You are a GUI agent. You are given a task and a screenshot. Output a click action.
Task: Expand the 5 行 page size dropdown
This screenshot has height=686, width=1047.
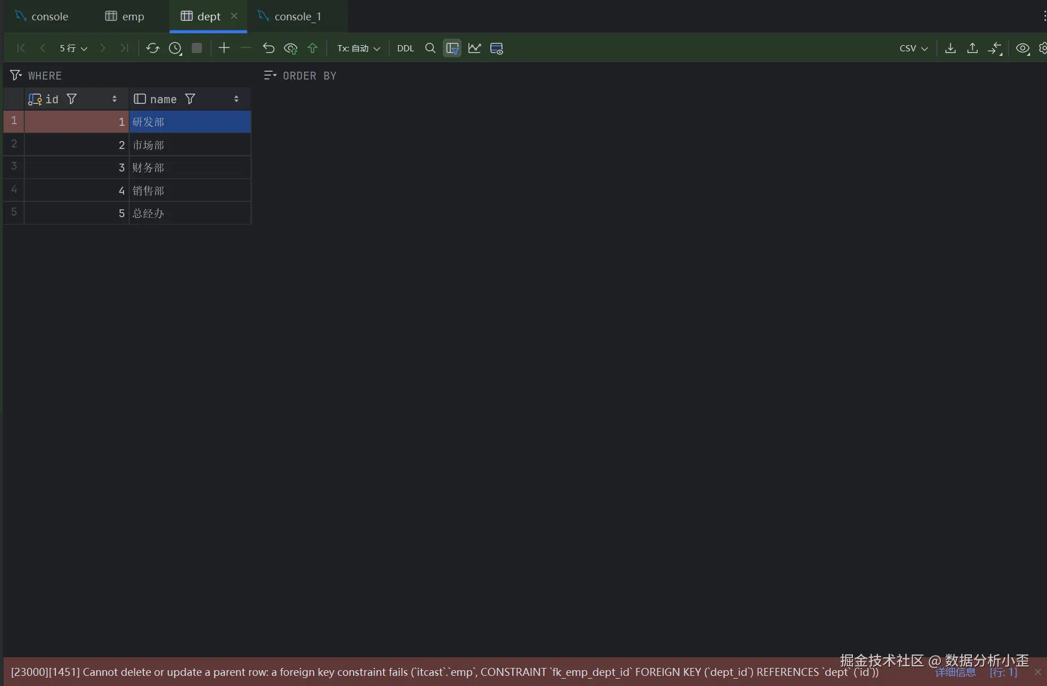tap(73, 49)
